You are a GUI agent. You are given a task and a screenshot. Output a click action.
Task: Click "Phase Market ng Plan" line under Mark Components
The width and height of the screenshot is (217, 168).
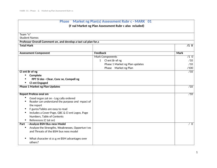(x=119, y=68)
